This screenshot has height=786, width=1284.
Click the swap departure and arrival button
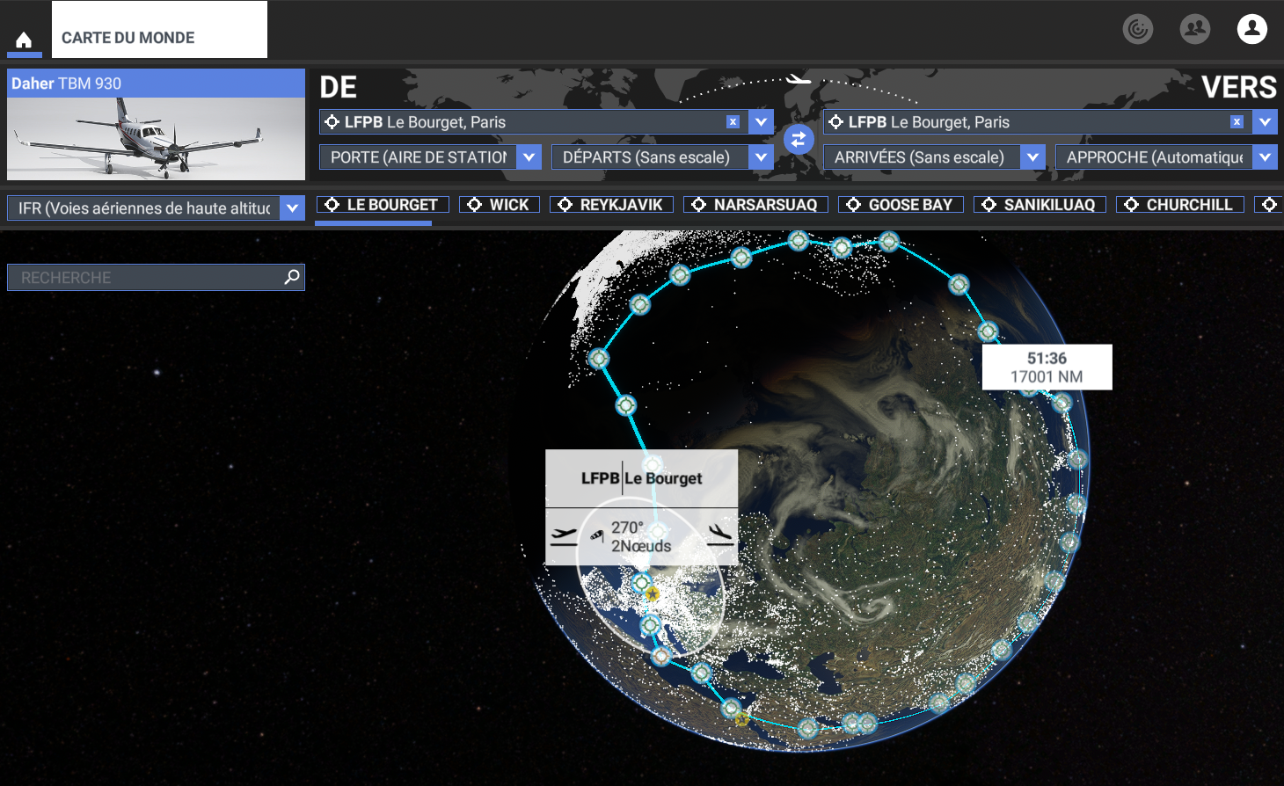(799, 139)
